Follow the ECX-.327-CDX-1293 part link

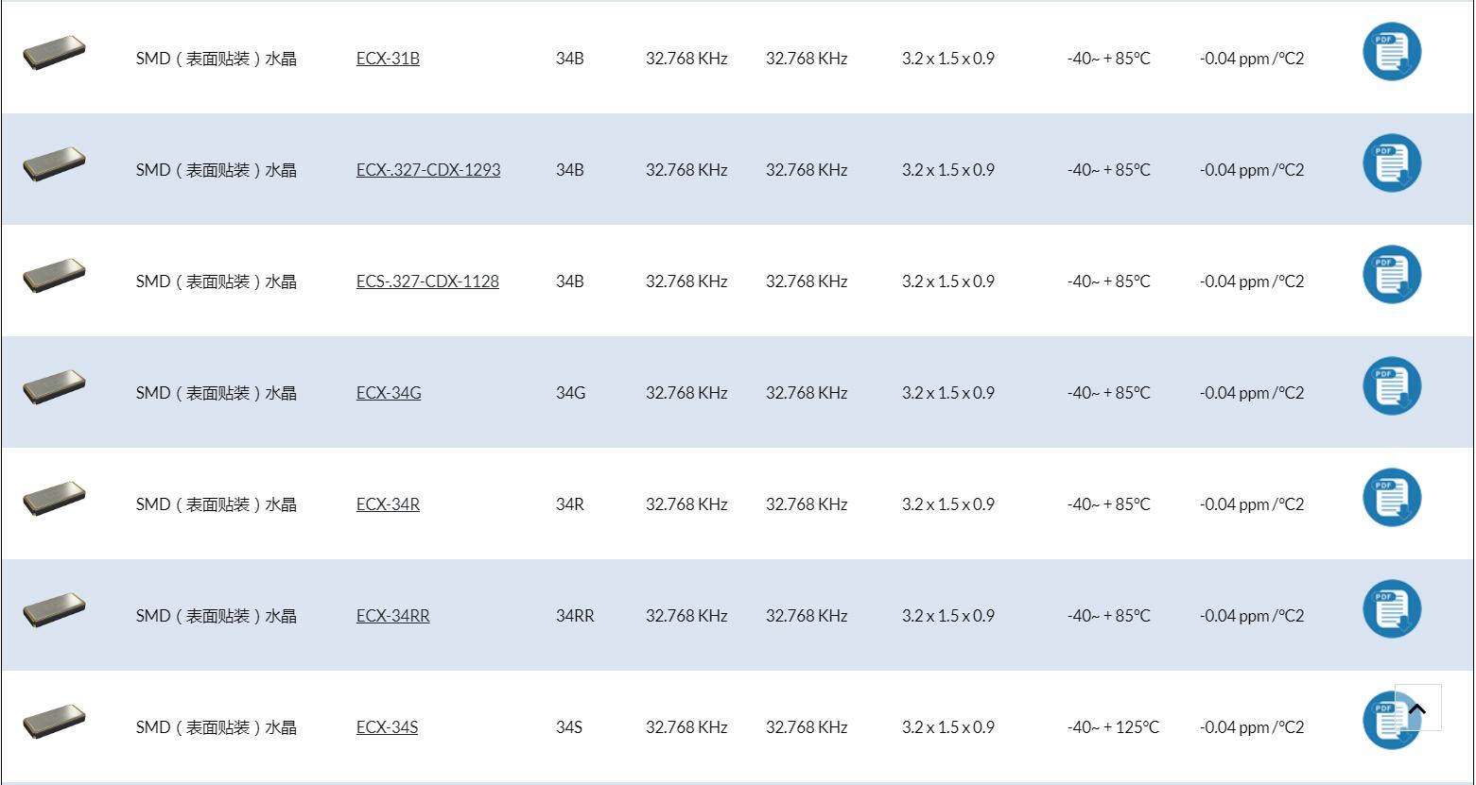(x=428, y=170)
